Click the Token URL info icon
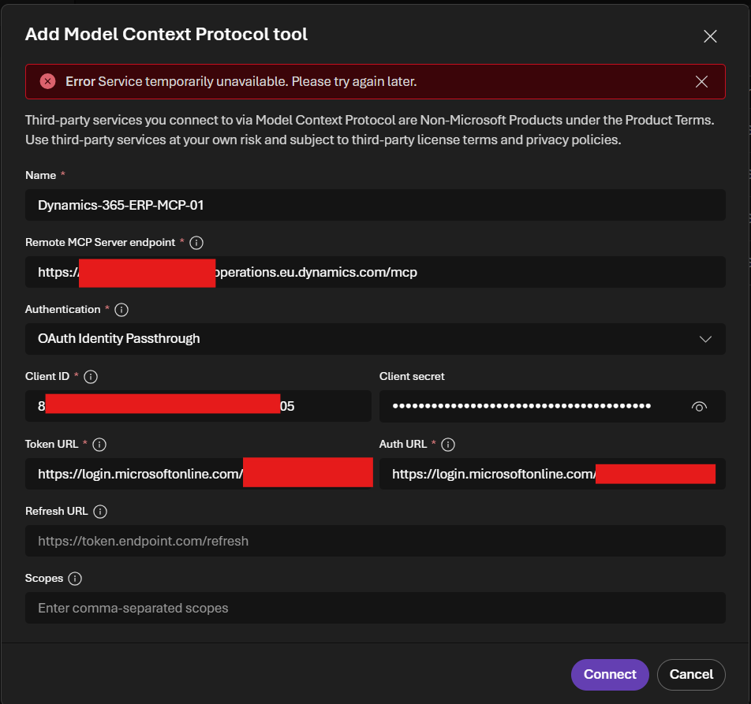The height and width of the screenshot is (704, 751). point(99,445)
